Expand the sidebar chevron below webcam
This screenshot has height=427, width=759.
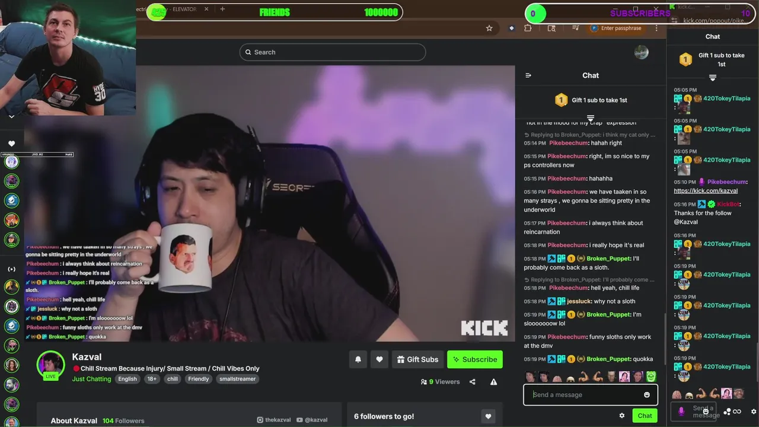(11, 117)
